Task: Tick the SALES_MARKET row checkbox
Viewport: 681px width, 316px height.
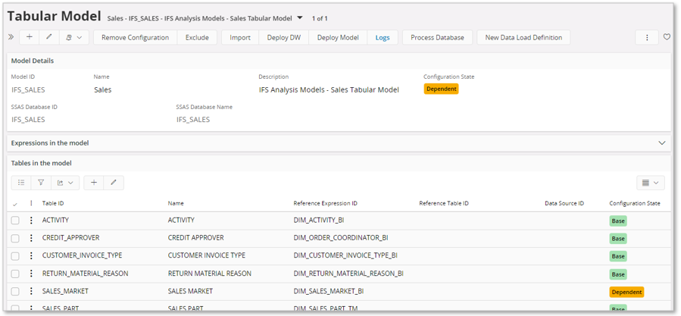Action: coord(15,292)
